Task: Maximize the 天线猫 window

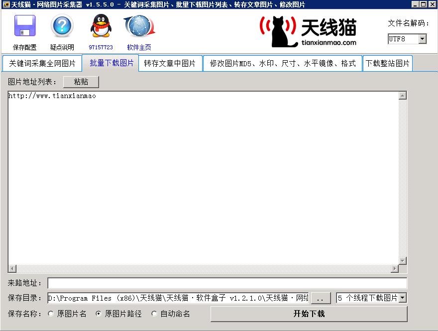Action: [x=424, y=4]
